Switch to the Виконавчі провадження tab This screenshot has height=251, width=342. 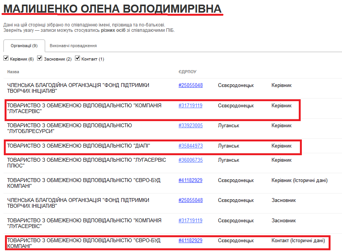coord(73,46)
